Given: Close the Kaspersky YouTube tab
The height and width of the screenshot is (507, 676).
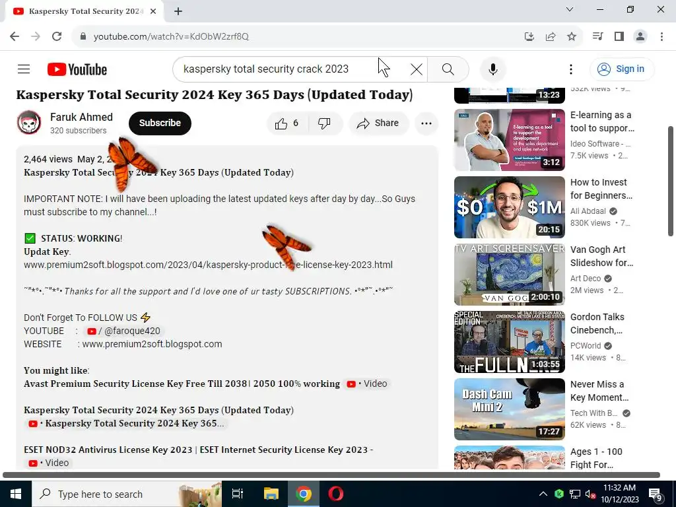Looking at the screenshot, I should (x=153, y=11).
